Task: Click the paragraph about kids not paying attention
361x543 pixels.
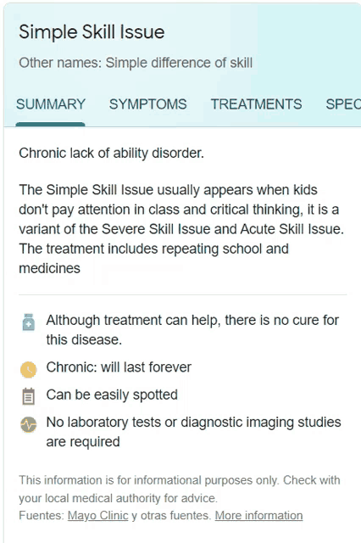Action: [x=181, y=229]
